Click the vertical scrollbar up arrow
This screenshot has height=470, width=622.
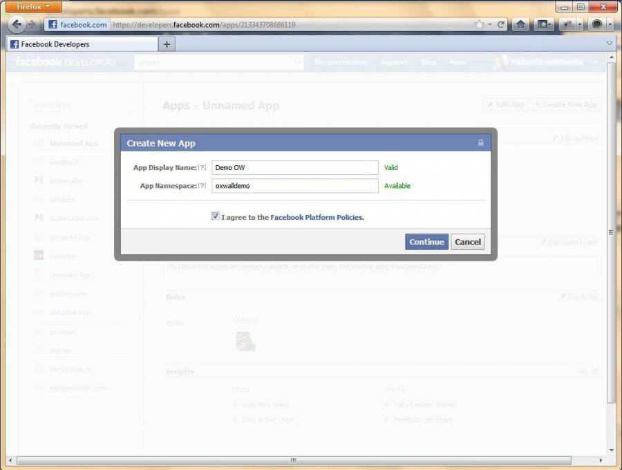(612, 57)
